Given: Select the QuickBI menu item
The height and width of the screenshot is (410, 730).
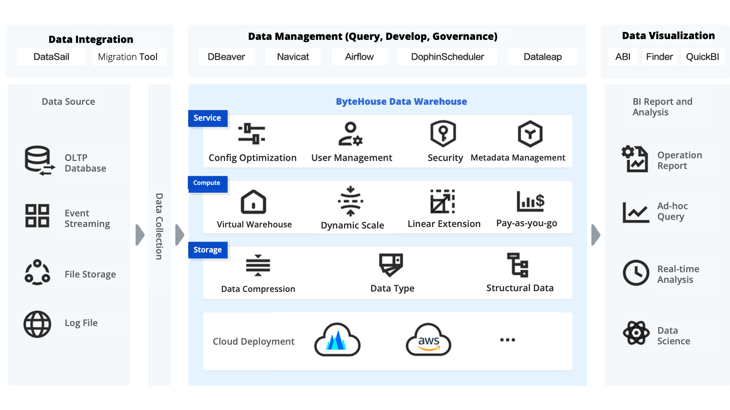Looking at the screenshot, I should click(x=703, y=57).
